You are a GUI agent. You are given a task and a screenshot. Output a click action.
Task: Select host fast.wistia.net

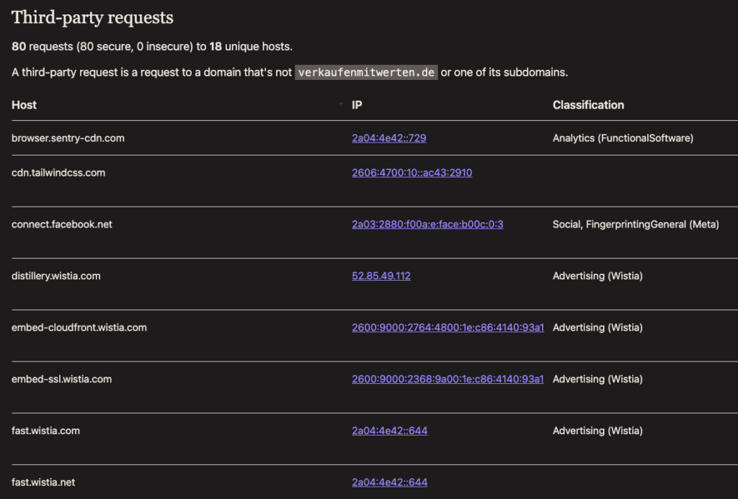click(43, 482)
